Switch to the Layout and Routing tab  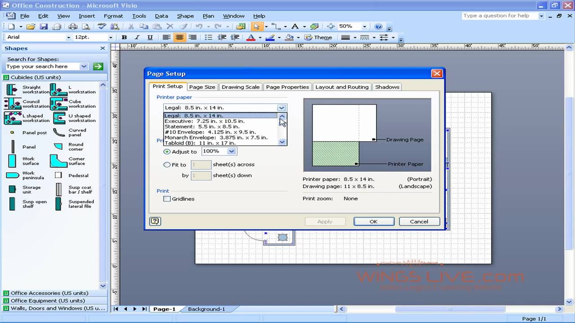click(x=342, y=87)
